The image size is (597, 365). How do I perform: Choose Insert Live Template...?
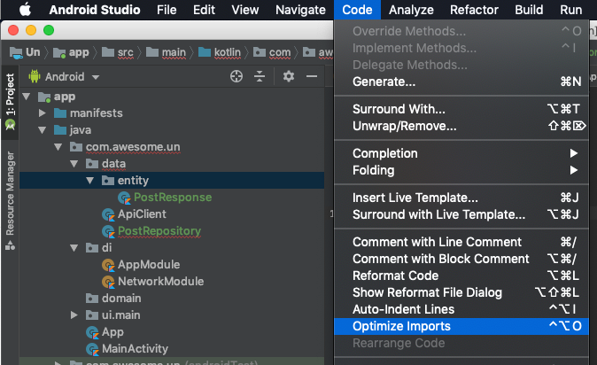click(x=461, y=198)
